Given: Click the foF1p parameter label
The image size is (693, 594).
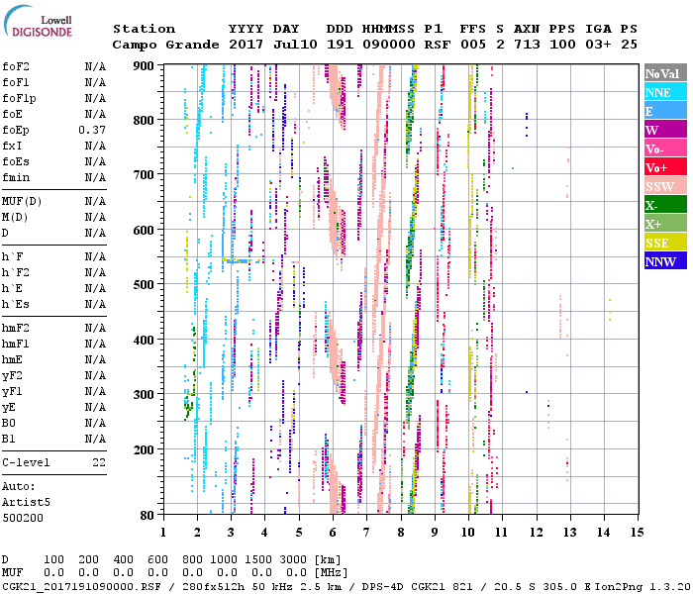Looking at the screenshot, I should (x=19, y=99).
